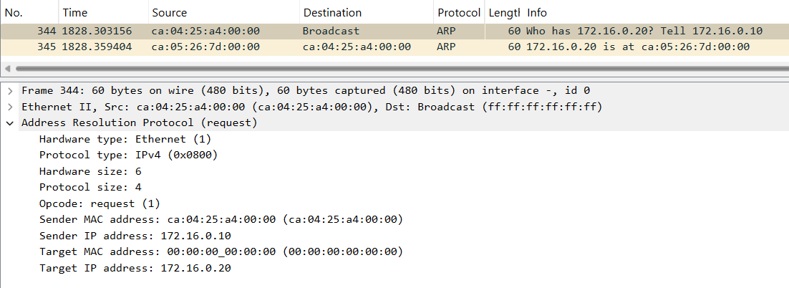Sort by the Protocol column header
This screenshot has width=789, height=288.
(x=459, y=13)
